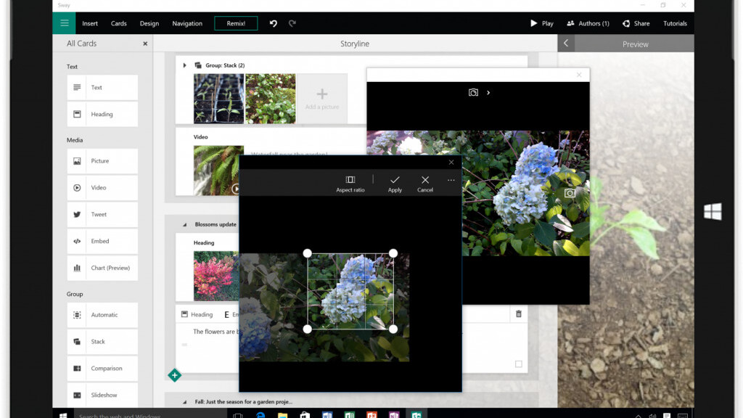Click the top-right crop corner handle
The height and width of the screenshot is (418, 743).
tap(393, 253)
